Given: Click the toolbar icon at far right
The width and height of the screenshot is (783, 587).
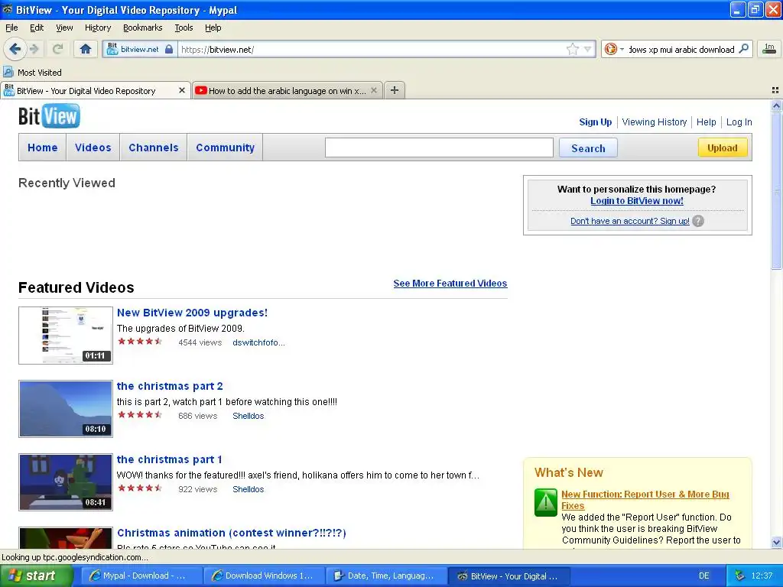Looking at the screenshot, I should click(769, 49).
